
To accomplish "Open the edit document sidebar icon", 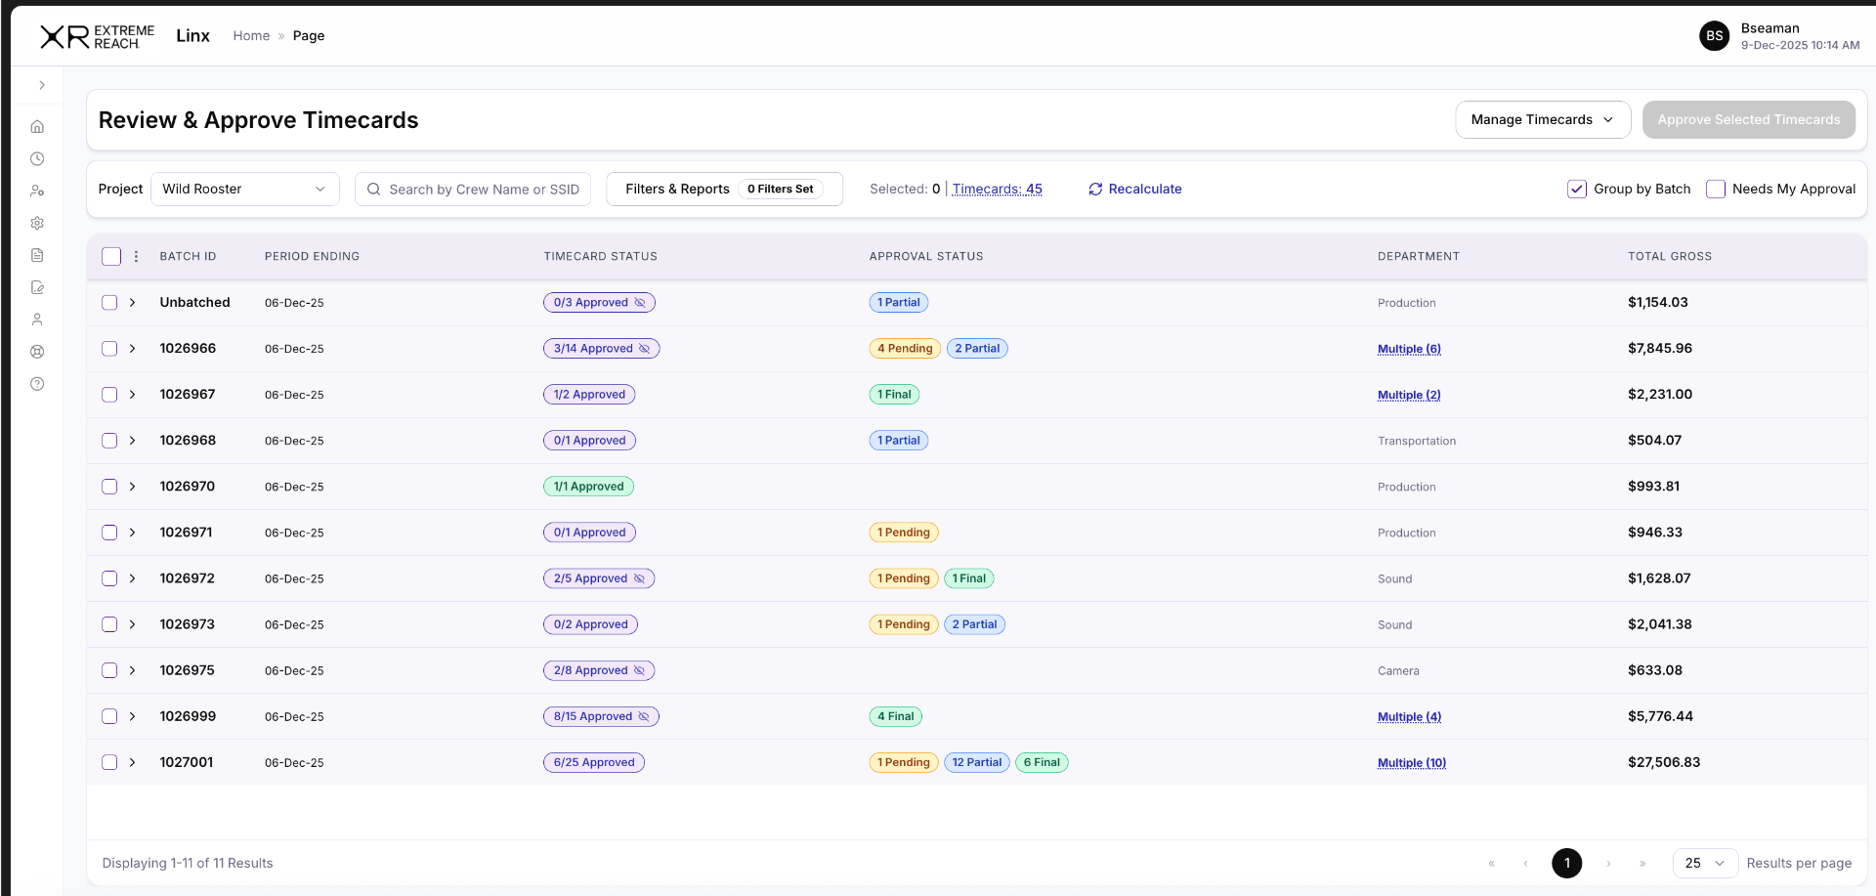I will (x=37, y=287).
